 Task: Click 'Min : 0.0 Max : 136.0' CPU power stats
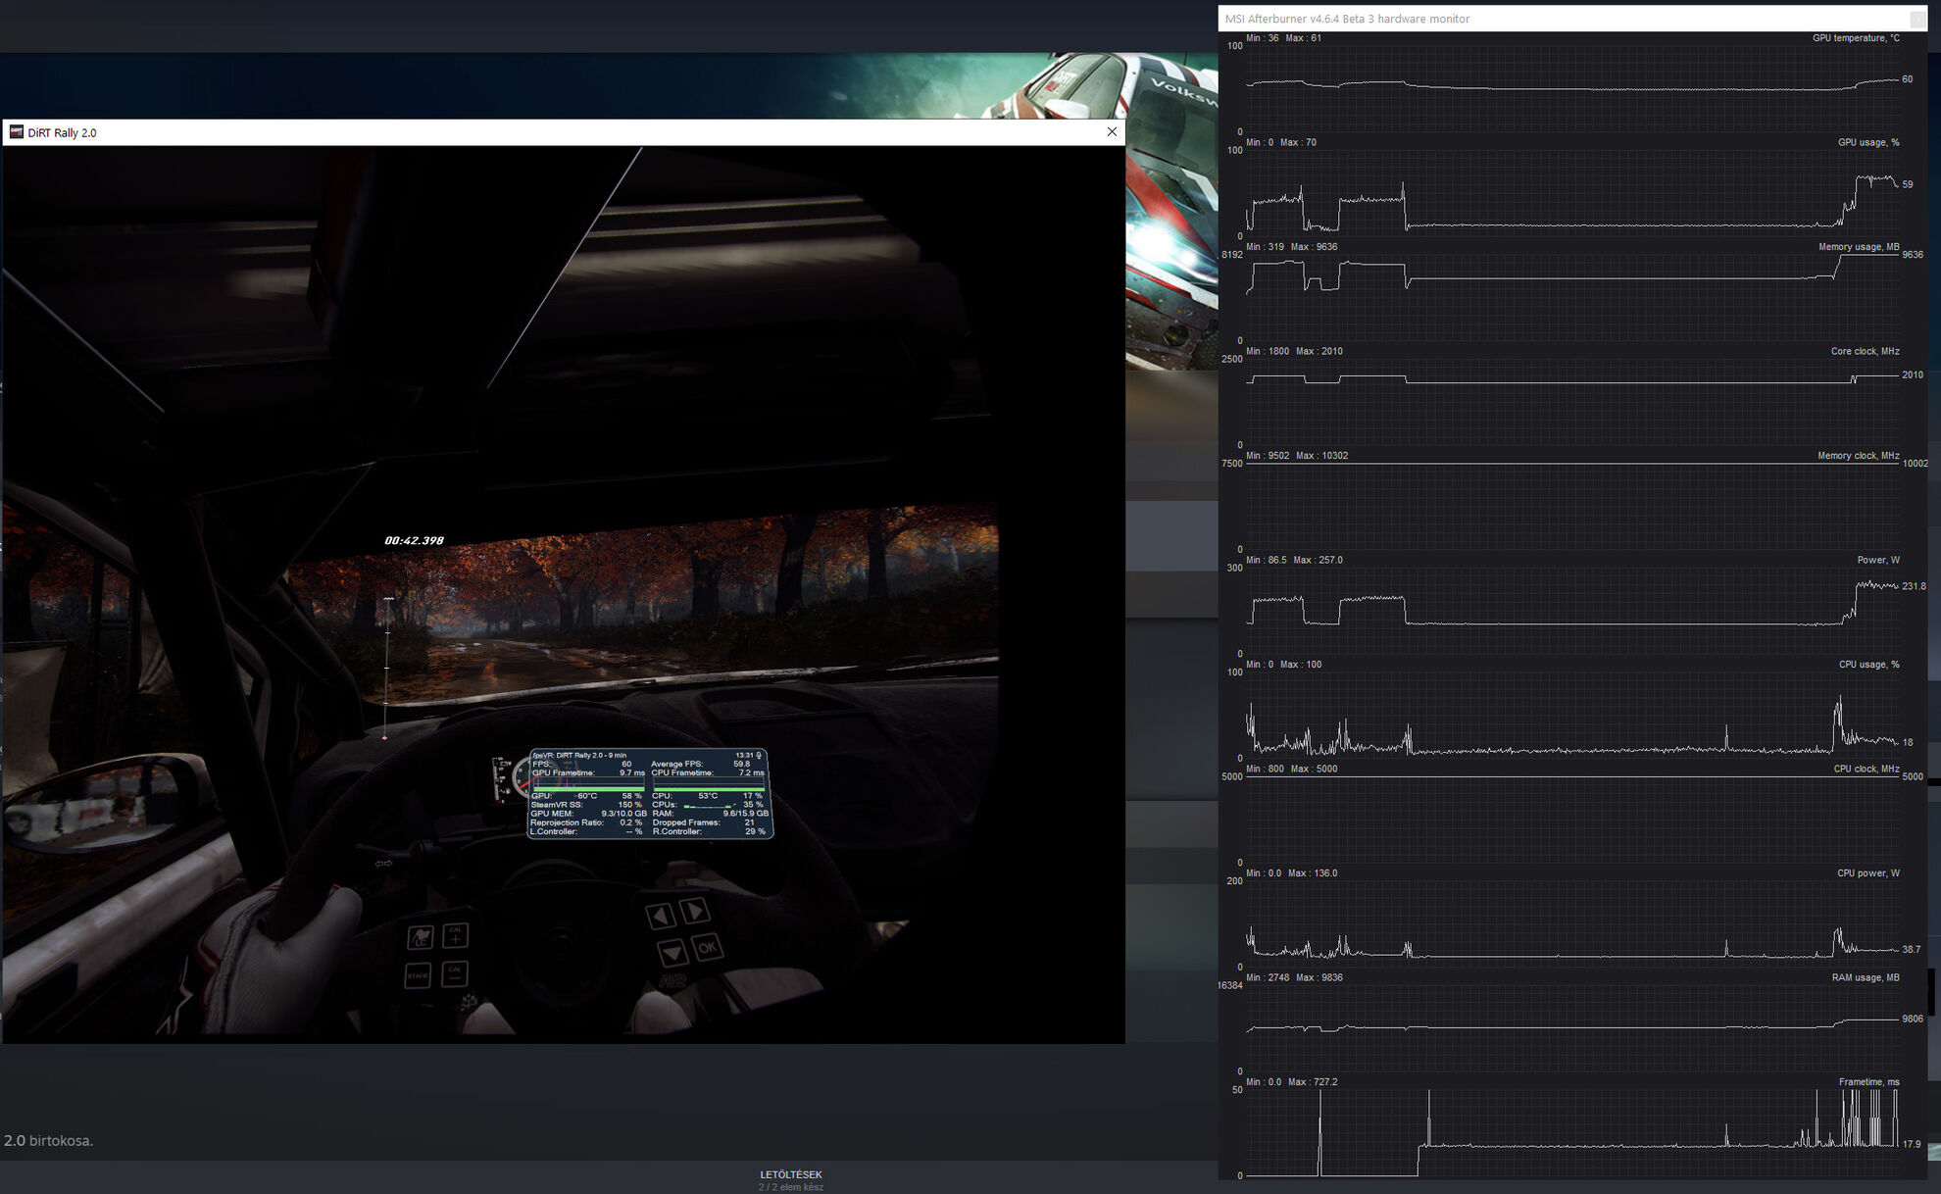pos(1291,873)
